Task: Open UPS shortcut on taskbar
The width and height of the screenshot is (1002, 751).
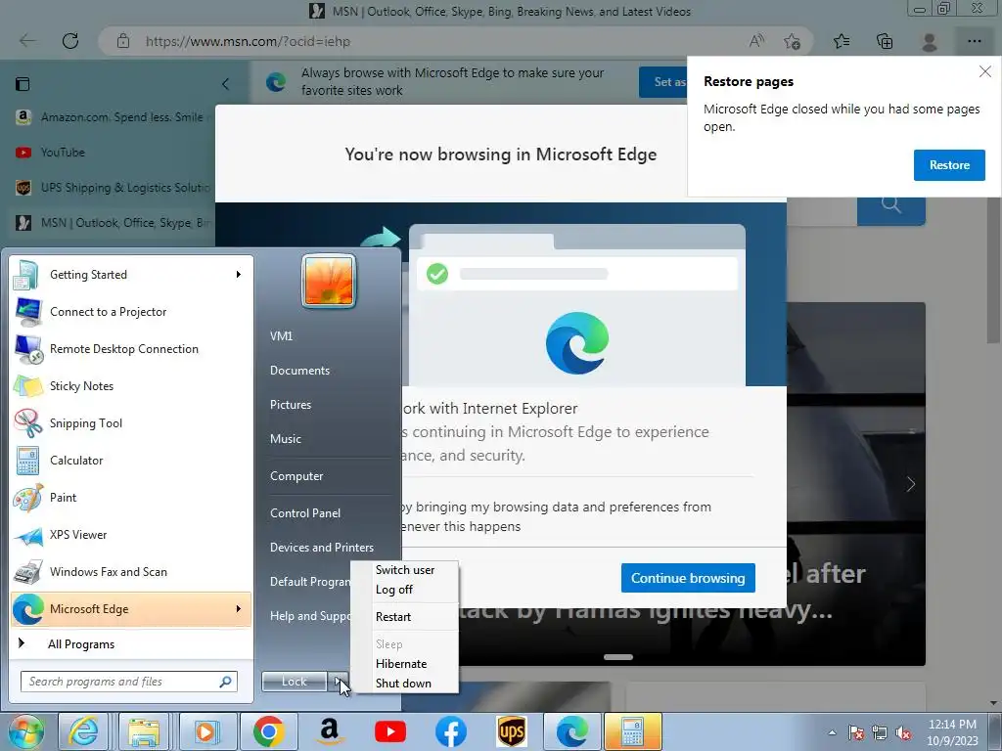Action: [x=511, y=731]
